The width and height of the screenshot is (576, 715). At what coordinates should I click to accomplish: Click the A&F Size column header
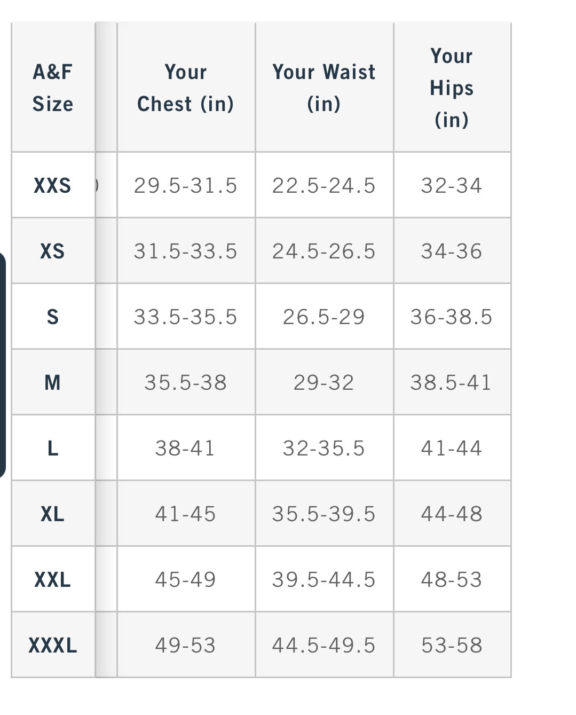52,88
